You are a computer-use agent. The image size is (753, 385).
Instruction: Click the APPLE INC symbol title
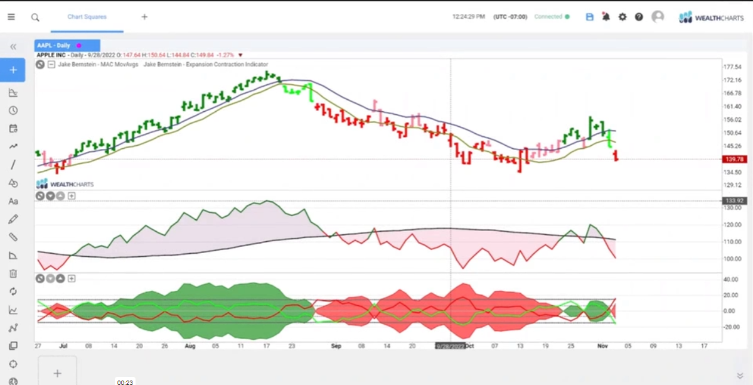tap(52, 55)
